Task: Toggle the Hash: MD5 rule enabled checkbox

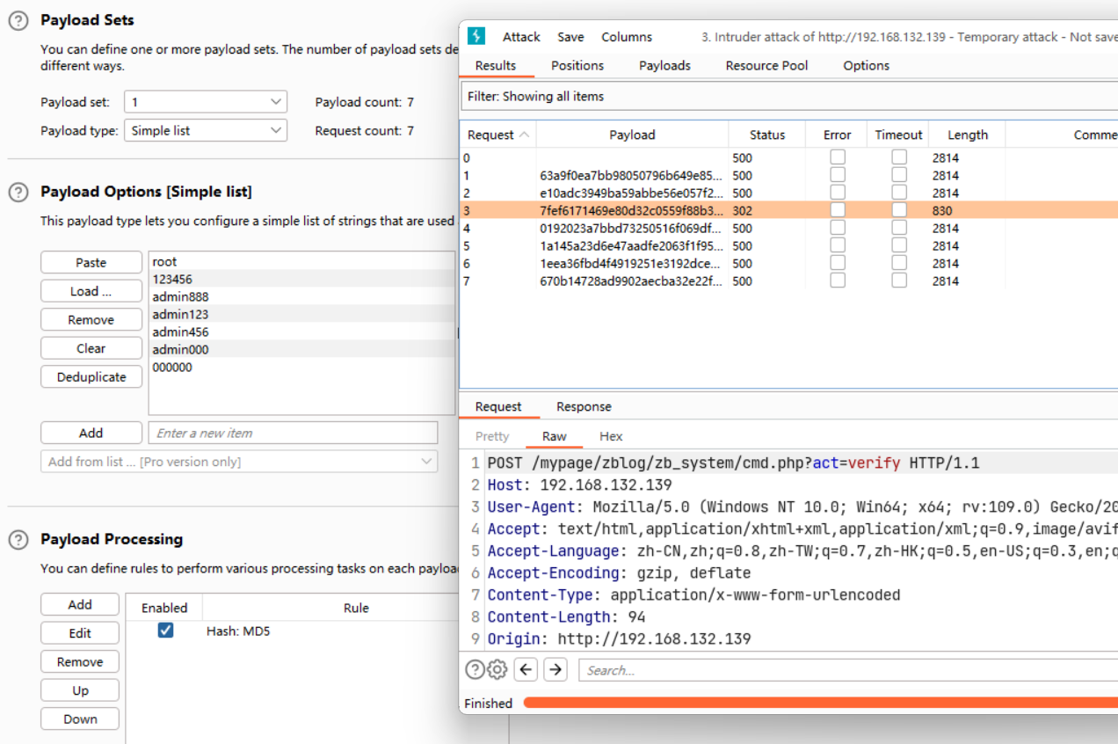Action: (165, 631)
